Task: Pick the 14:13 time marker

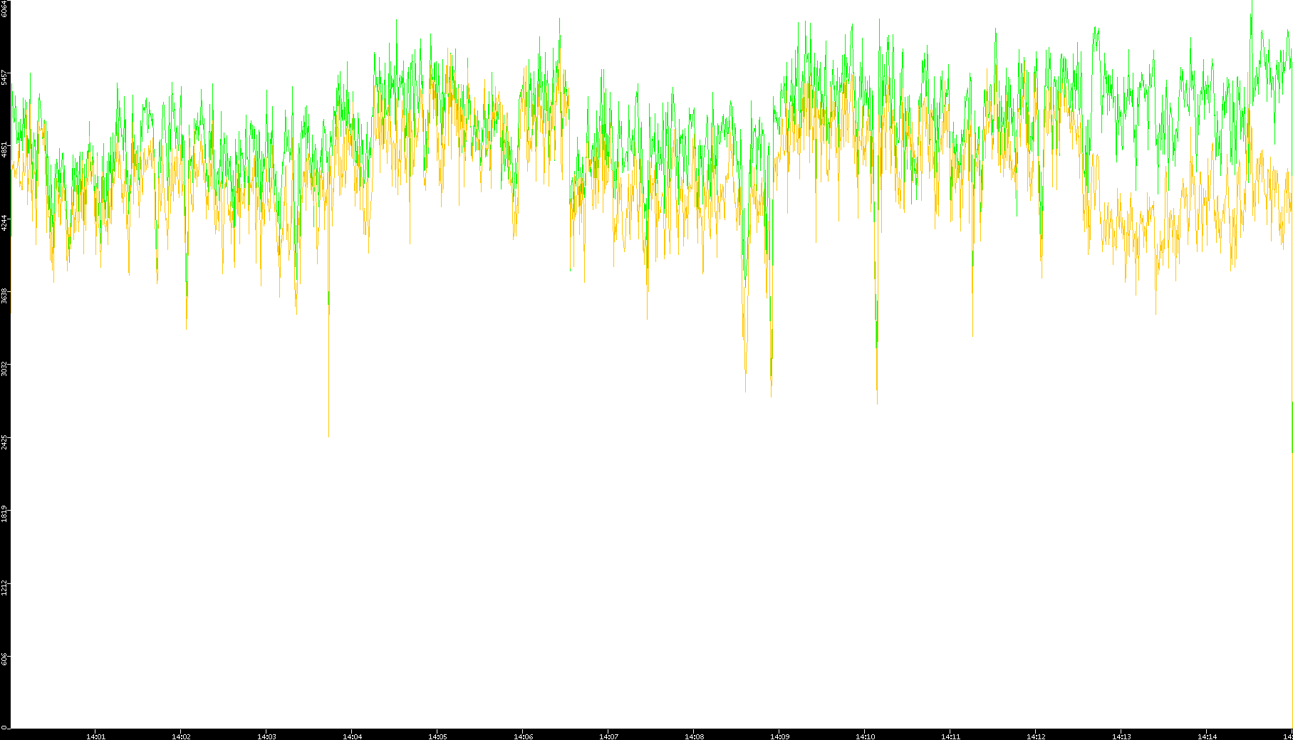Action: point(1121,736)
